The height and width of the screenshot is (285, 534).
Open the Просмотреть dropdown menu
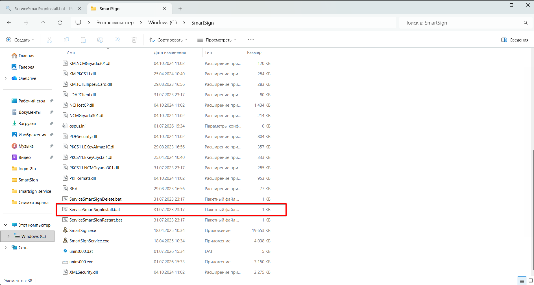pyautogui.click(x=217, y=40)
